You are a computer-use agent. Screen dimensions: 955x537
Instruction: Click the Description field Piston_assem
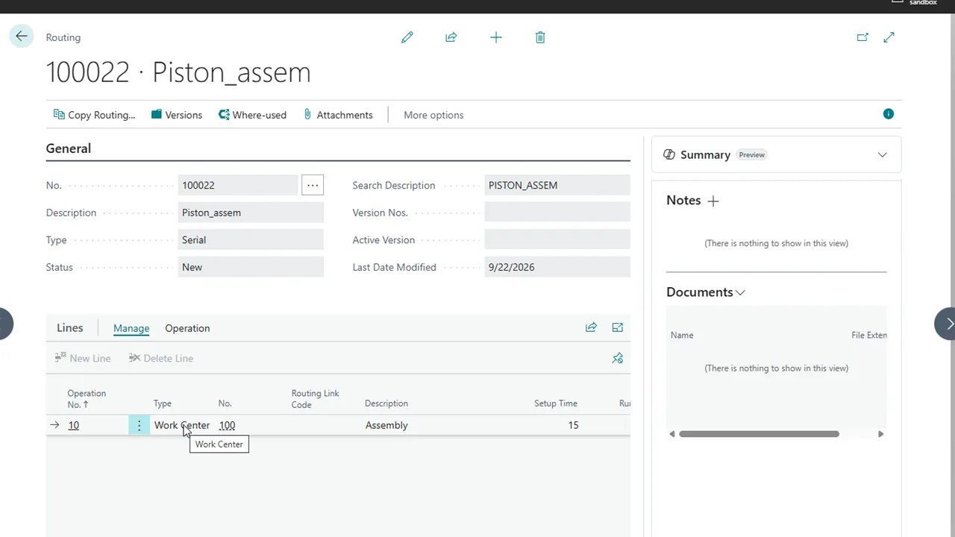coord(251,213)
